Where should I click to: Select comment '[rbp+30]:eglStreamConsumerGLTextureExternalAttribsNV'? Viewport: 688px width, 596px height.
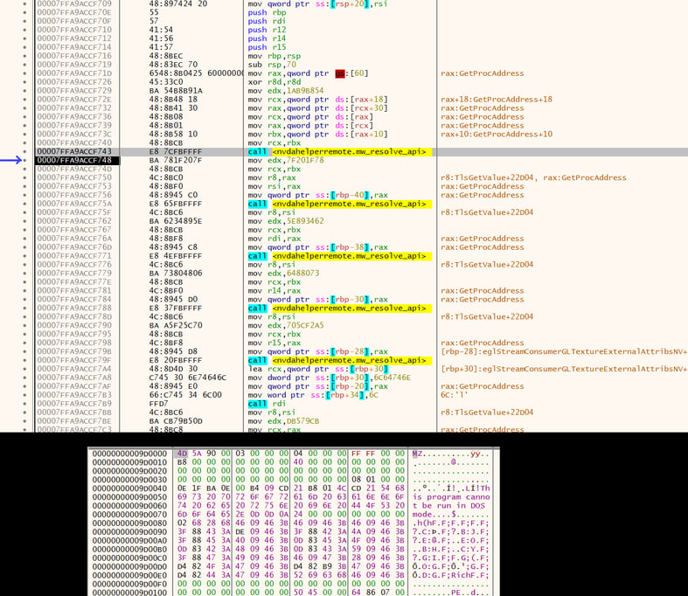[564, 369]
